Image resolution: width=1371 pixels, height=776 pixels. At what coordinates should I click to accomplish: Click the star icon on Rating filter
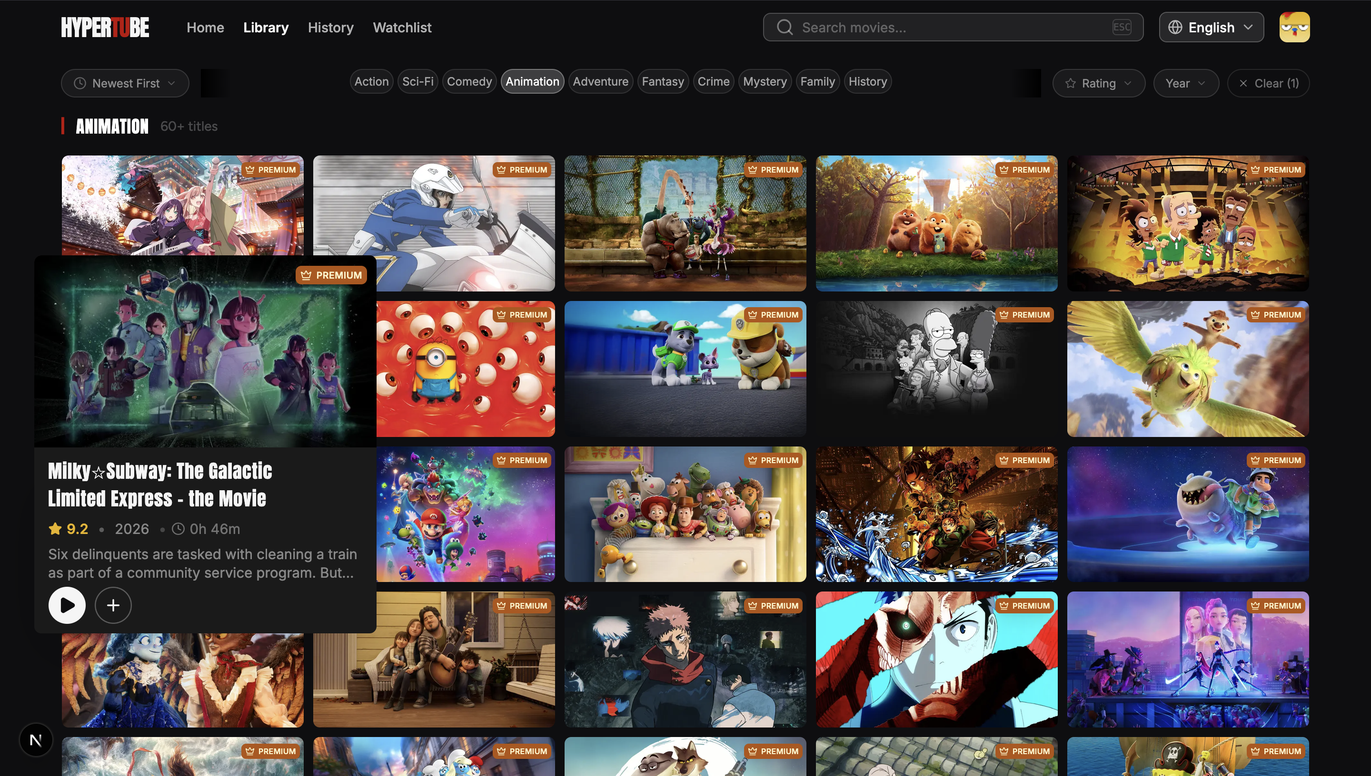point(1070,83)
